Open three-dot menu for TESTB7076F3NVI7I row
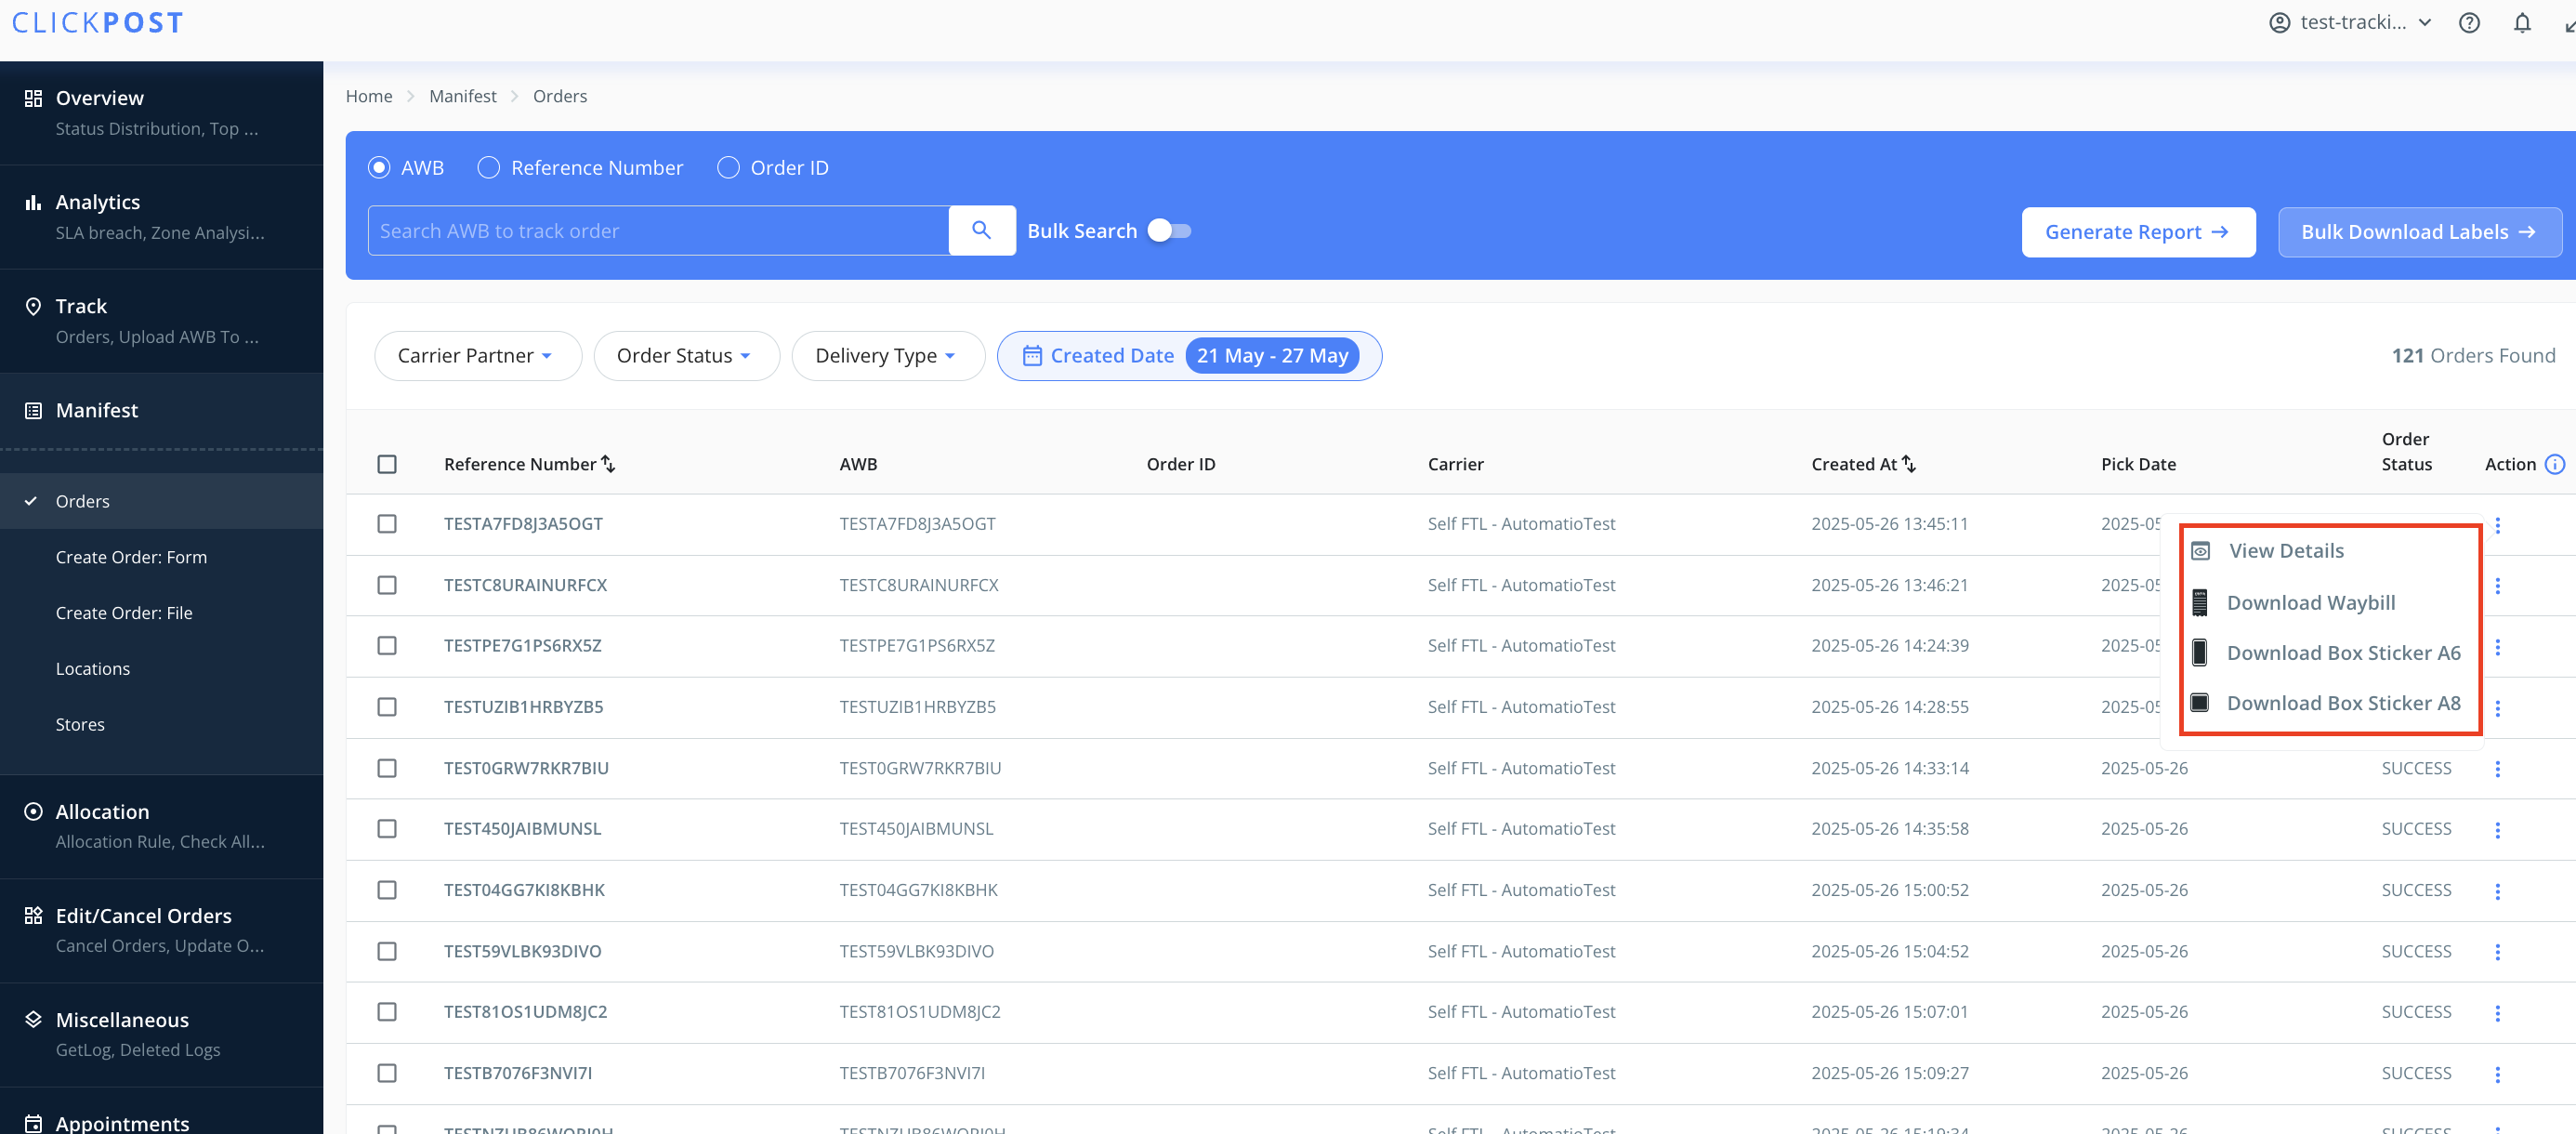 click(x=2497, y=1074)
